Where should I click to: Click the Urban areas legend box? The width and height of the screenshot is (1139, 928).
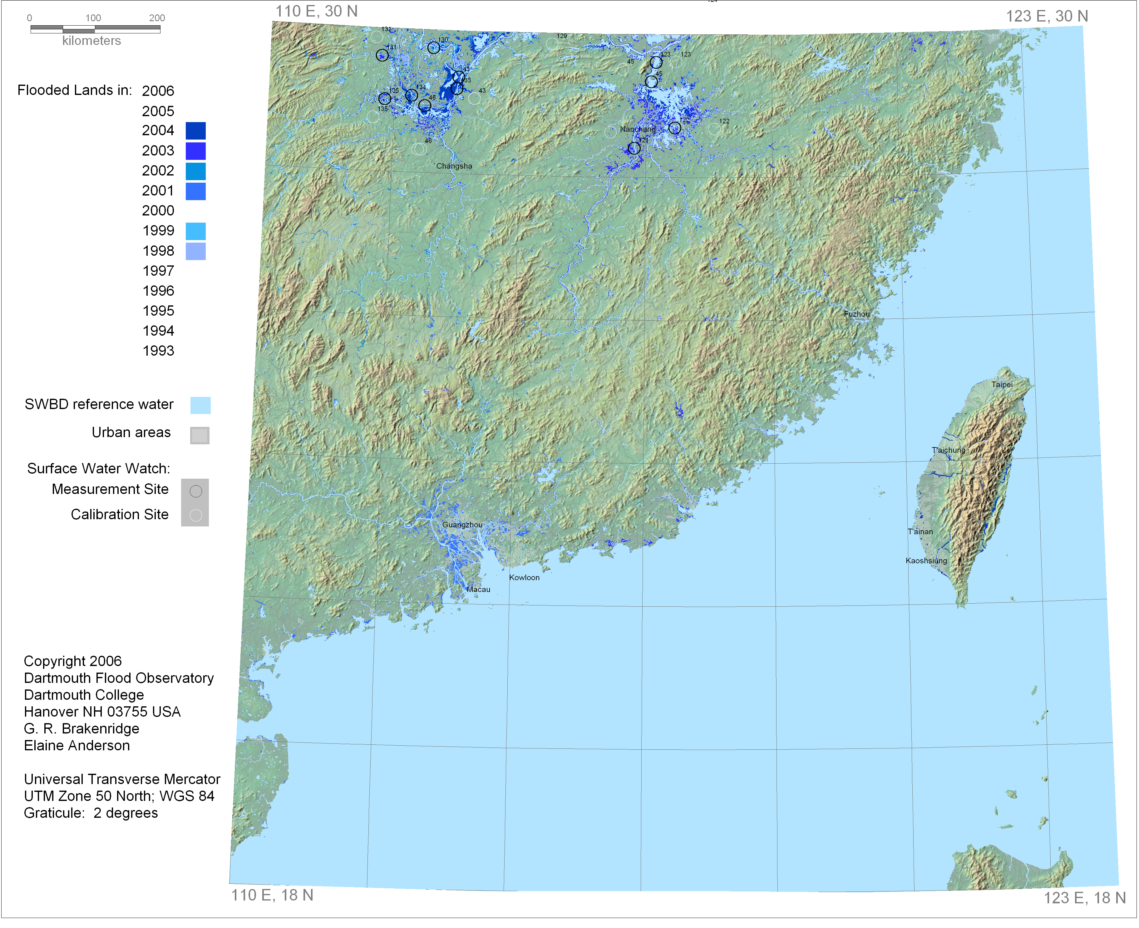point(200,435)
